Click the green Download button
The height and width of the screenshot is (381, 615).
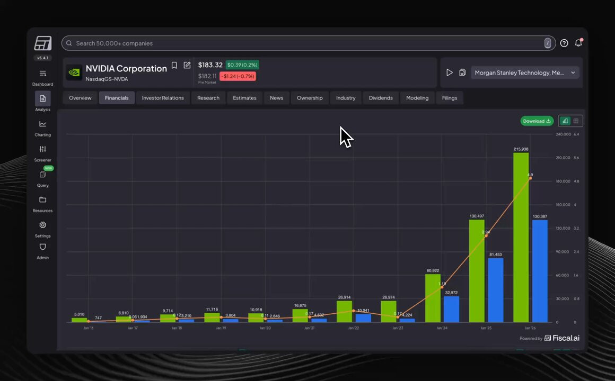(x=537, y=121)
